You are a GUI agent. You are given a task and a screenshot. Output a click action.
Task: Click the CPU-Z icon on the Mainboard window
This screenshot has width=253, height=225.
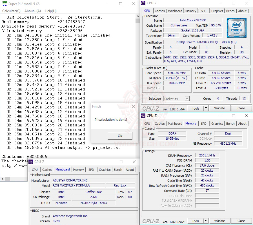[x=30, y=162]
